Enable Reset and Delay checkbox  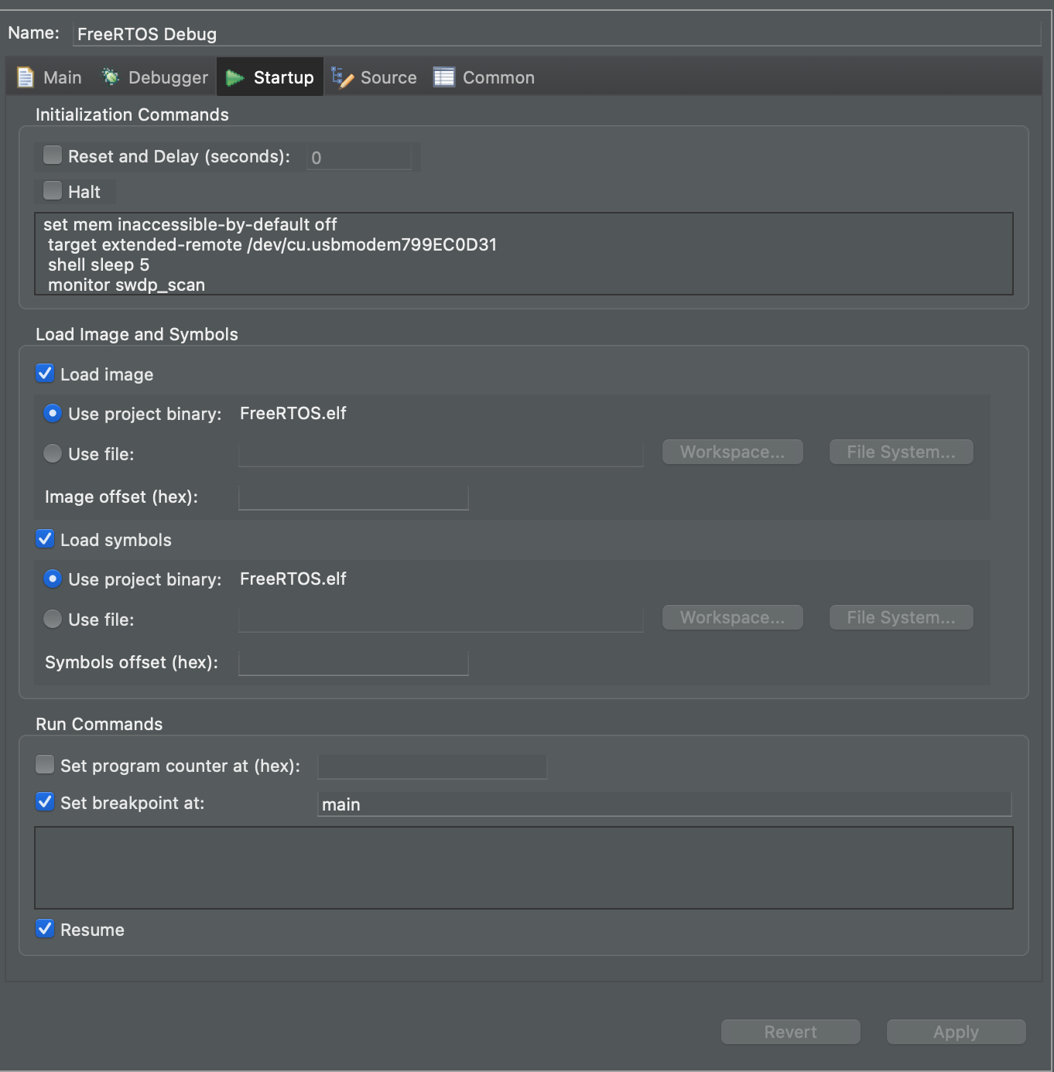pos(53,155)
